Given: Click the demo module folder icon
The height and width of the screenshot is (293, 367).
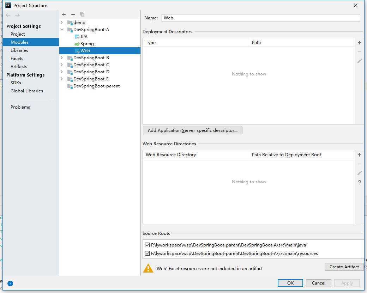Looking at the screenshot, I should 70,23.
